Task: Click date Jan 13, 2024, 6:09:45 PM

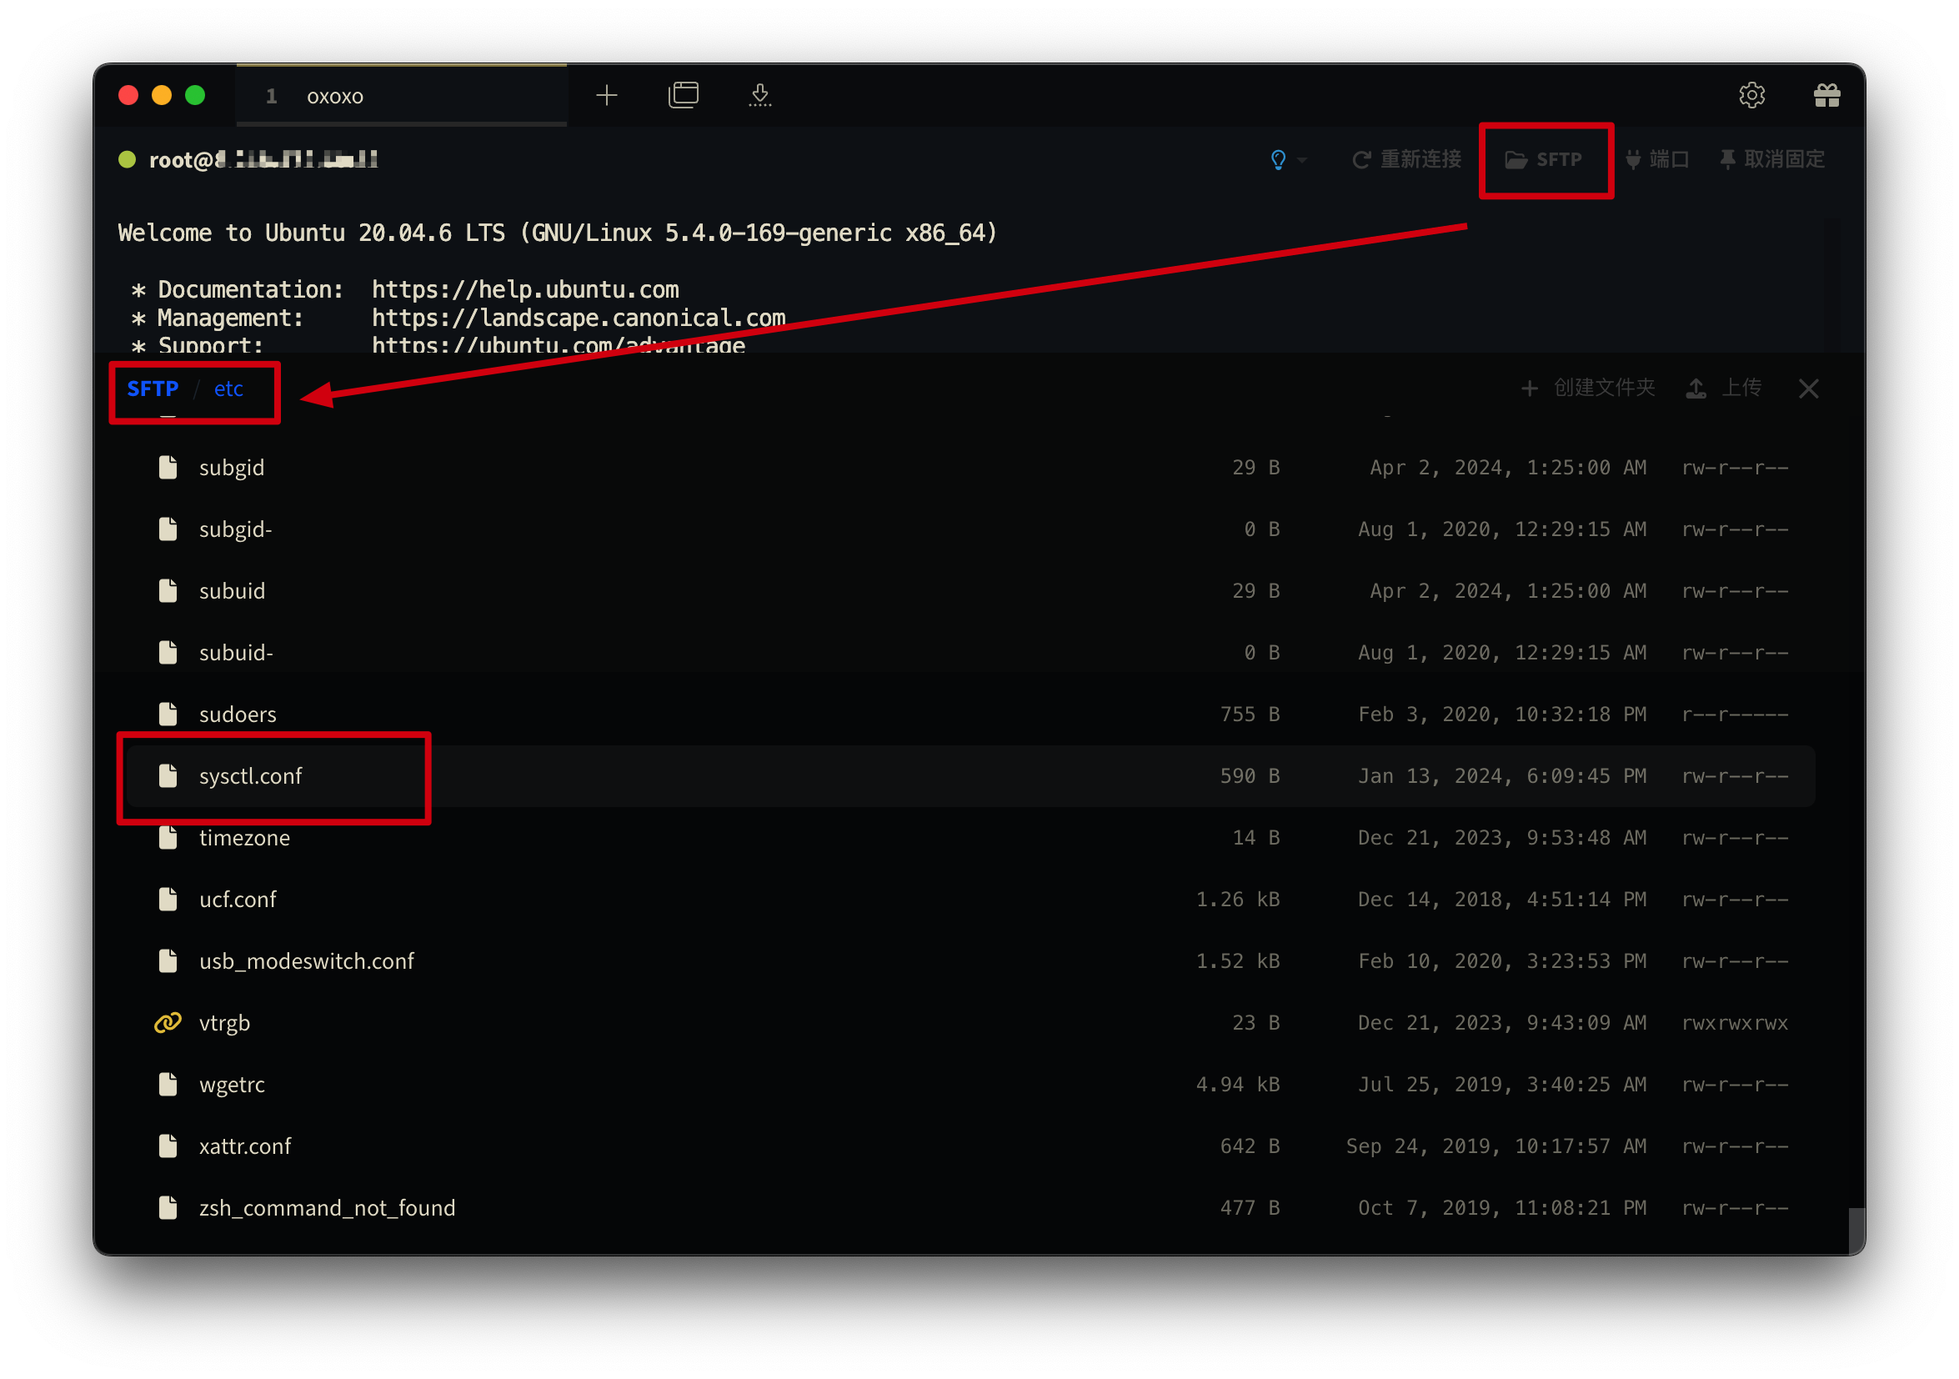Action: pyautogui.click(x=1501, y=776)
